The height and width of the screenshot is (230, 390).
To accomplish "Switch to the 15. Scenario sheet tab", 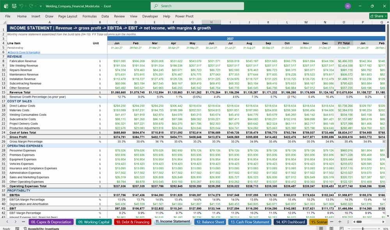I will (319, 222).
